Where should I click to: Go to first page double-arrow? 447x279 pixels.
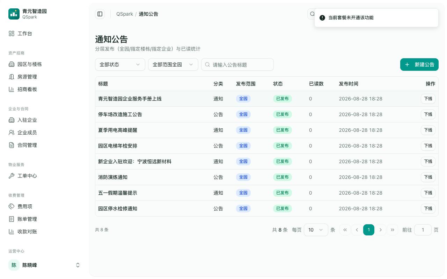point(345,230)
